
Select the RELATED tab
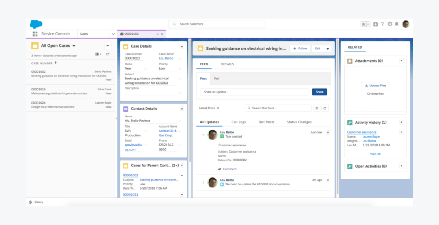point(355,48)
